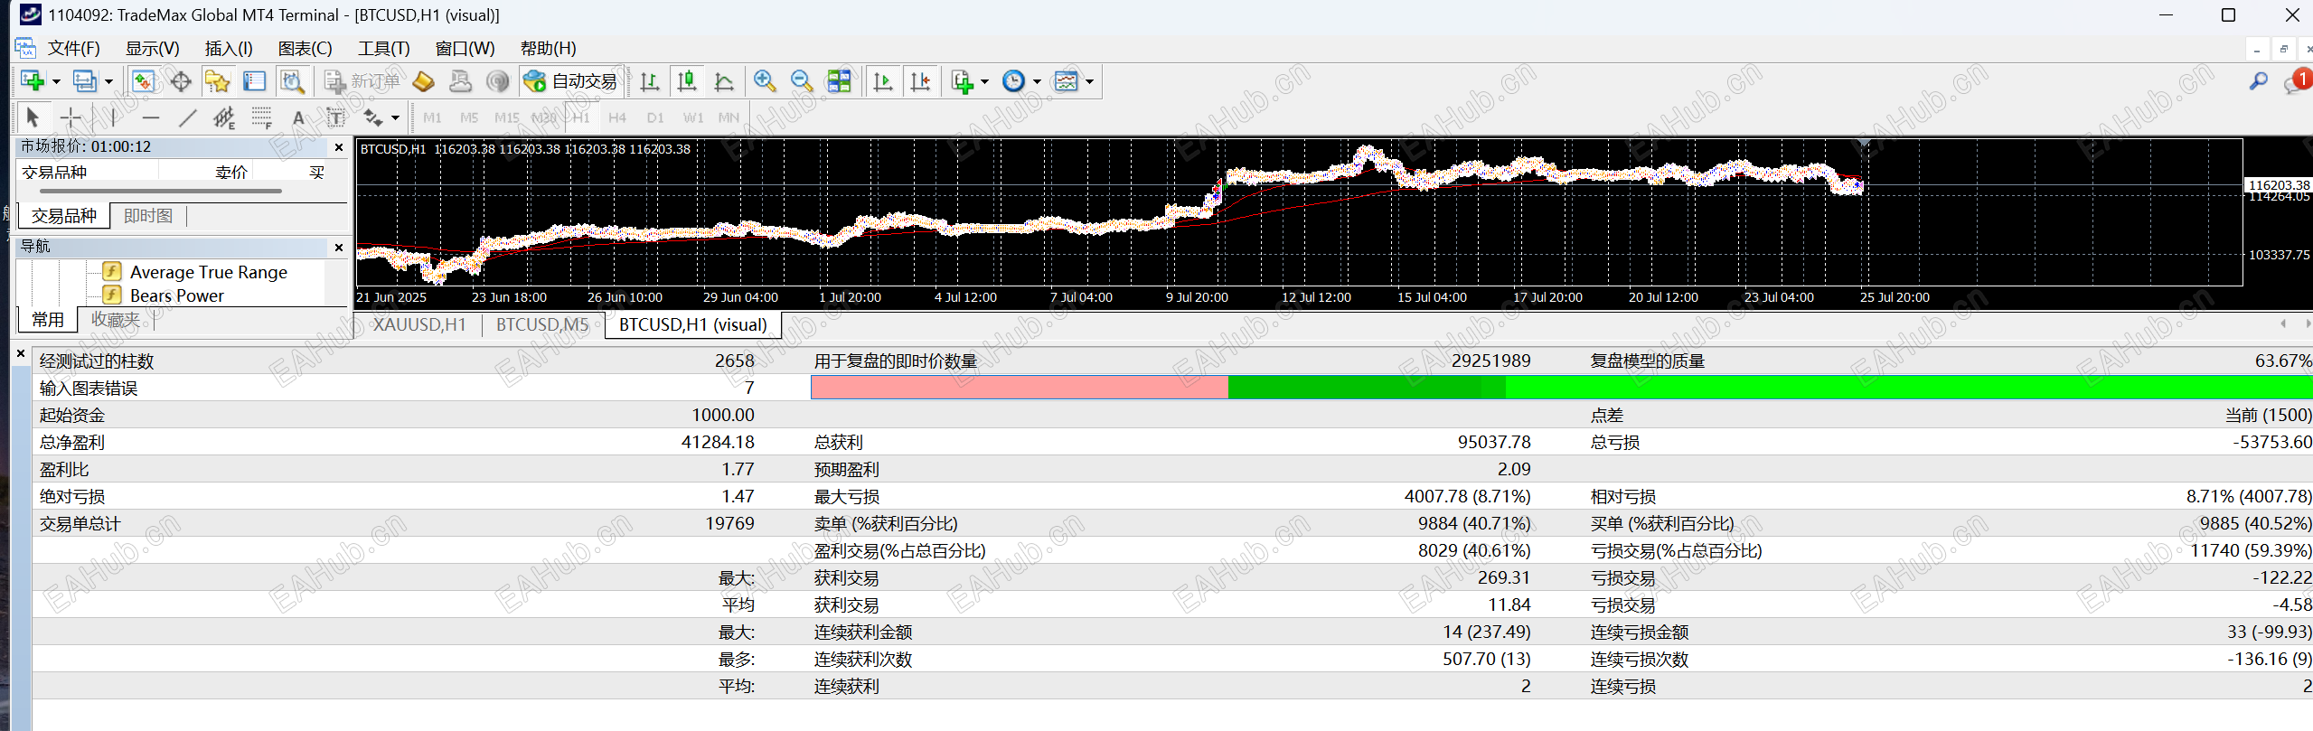Select the M15 timeframe button

point(507,117)
